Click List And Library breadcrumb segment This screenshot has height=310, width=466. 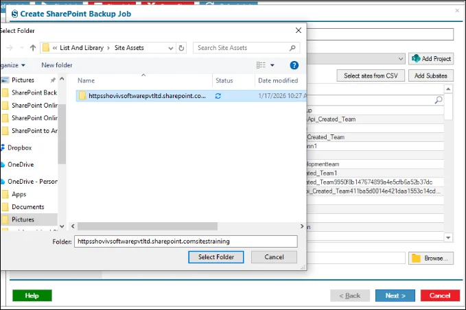pyautogui.click(x=82, y=48)
